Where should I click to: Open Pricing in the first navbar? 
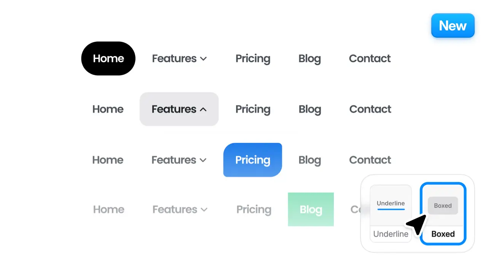(253, 59)
